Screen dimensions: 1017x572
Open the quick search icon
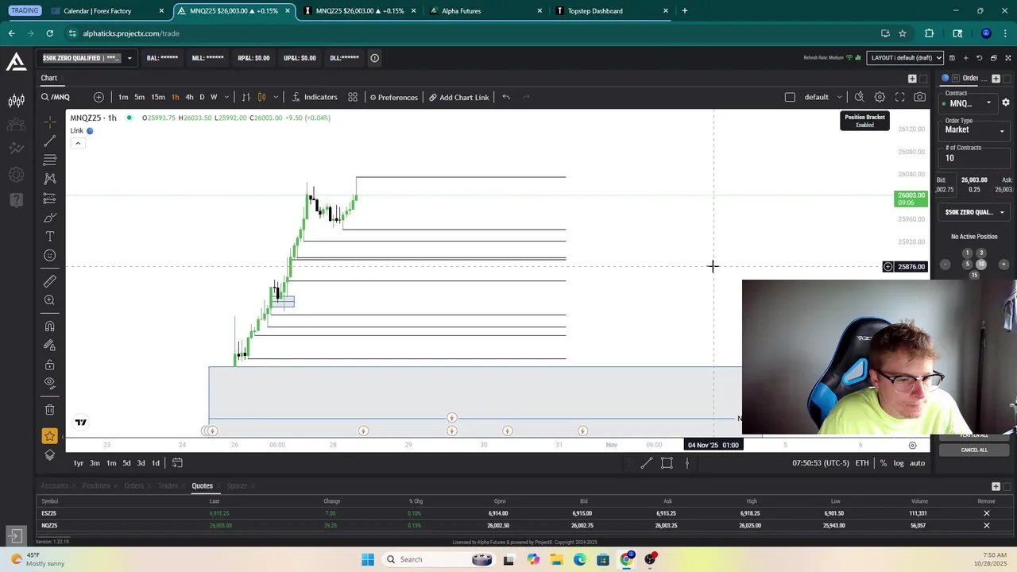click(x=859, y=97)
